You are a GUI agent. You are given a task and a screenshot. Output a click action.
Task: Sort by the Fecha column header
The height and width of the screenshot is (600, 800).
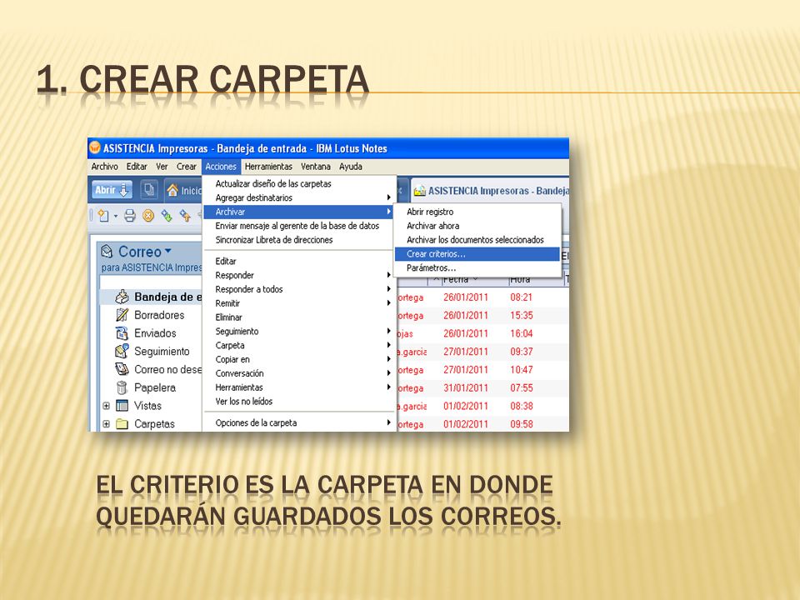[460, 280]
